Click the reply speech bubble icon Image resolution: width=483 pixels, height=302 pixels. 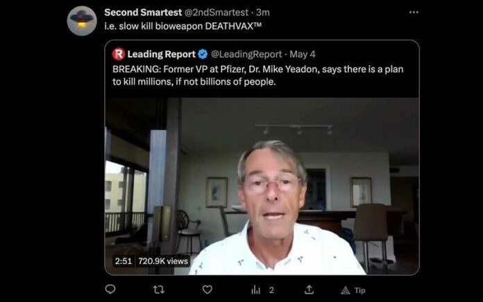tap(110, 290)
